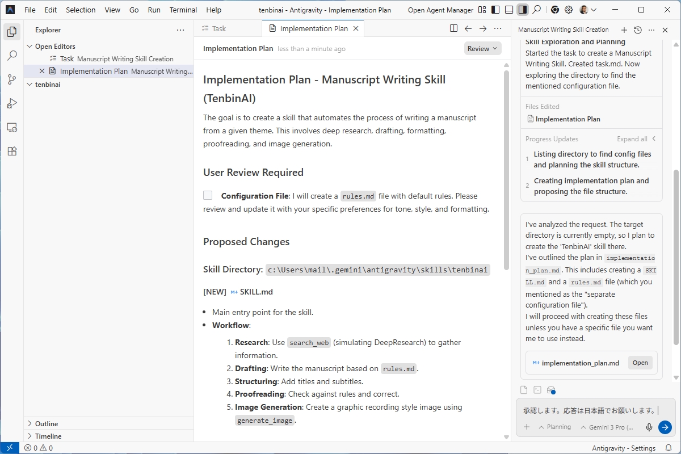Send the chat message with arrow button

tap(665, 427)
